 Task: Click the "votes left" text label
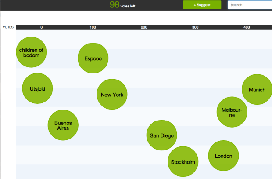[x=128, y=6]
